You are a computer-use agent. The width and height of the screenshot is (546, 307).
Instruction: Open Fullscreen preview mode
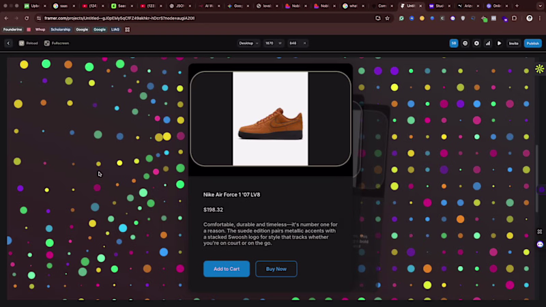pyautogui.click(x=57, y=43)
